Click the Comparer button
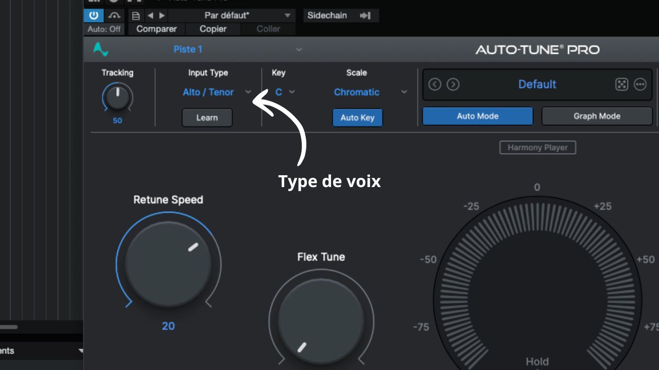This screenshot has width=659, height=370. (157, 29)
